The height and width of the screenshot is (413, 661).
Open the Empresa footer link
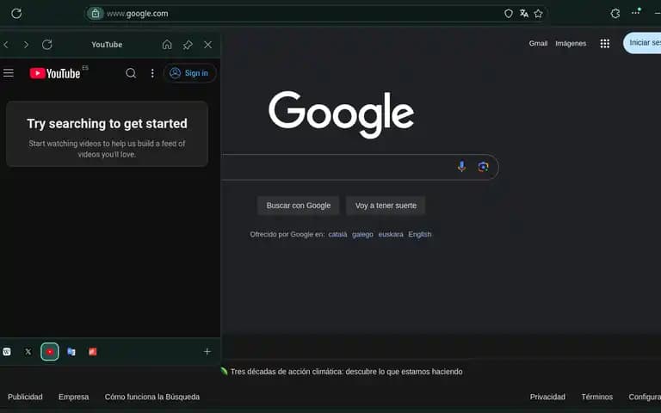coord(74,397)
